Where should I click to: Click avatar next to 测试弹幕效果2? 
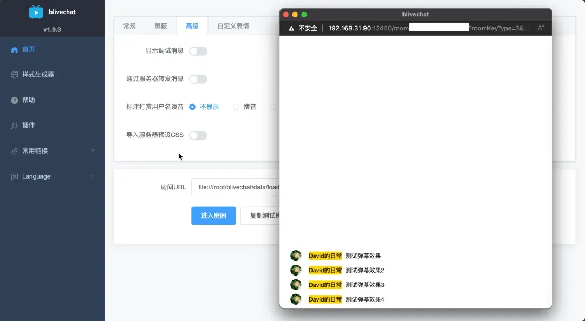[x=296, y=270]
